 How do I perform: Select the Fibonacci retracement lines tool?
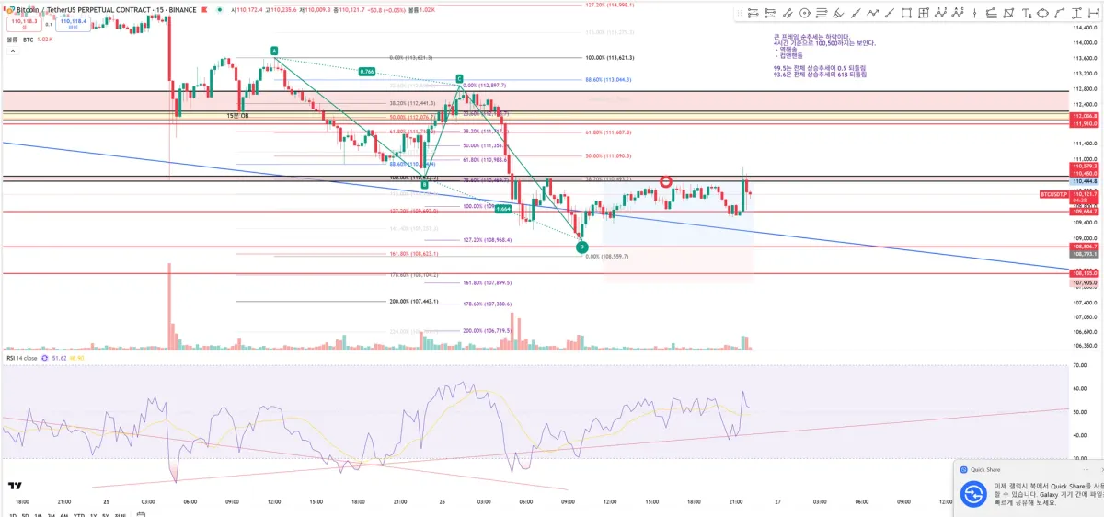click(822, 13)
